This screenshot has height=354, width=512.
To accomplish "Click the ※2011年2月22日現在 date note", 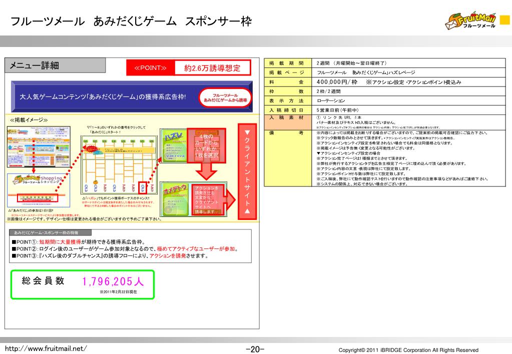I will 118,291.
